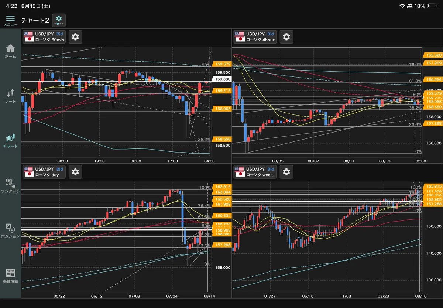Tap the 07/24 date label in day chart
443x308 pixels.
pos(172,296)
